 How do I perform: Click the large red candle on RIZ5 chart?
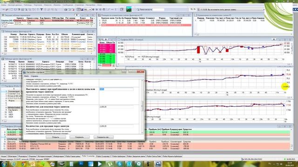click(198, 50)
